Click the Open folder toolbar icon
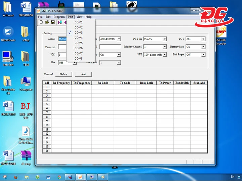Image resolution: width=242 pixels, height=181 pixels. pos(47,22)
